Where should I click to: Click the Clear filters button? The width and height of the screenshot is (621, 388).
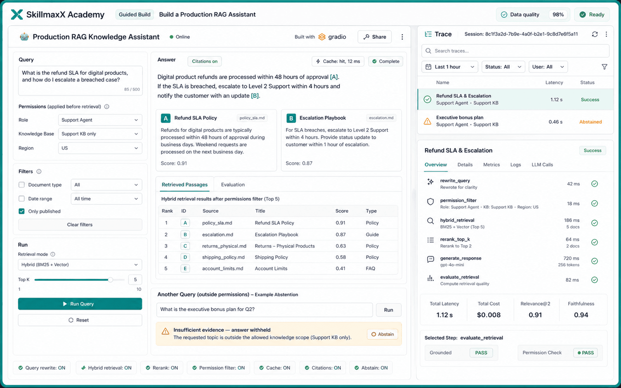(80, 225)
